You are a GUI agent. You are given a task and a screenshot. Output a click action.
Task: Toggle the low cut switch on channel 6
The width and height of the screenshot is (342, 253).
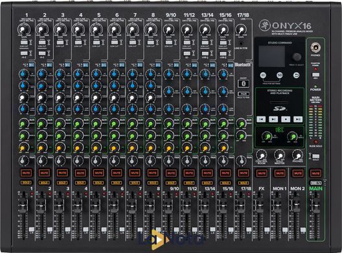pyautogui.click(x=115, y=42)
